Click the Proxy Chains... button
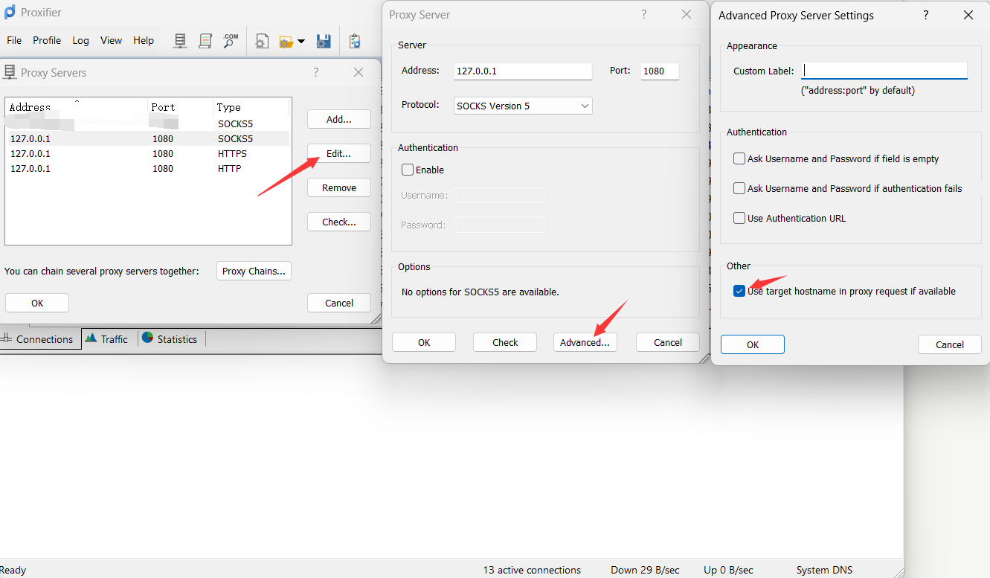This screenshot has width=990, height=578. 254,271
